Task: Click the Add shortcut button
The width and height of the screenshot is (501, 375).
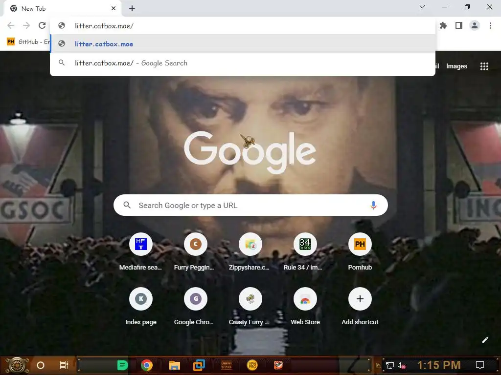Action: pos(360,307)
